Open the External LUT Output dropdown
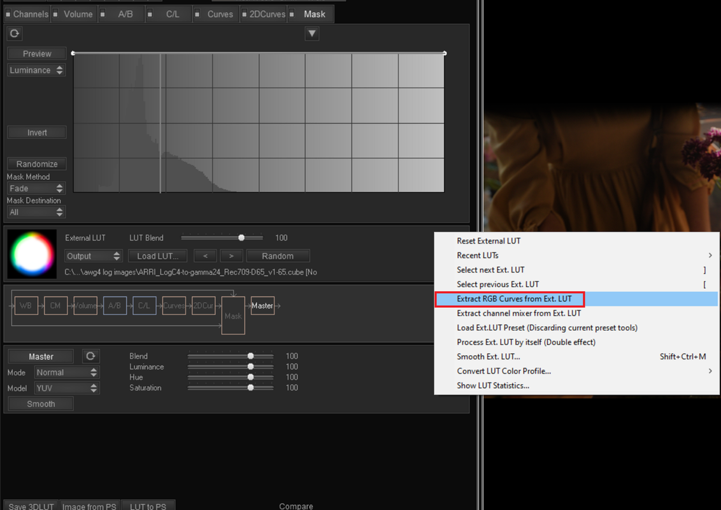The image size is (721, 510). [94, 256]
